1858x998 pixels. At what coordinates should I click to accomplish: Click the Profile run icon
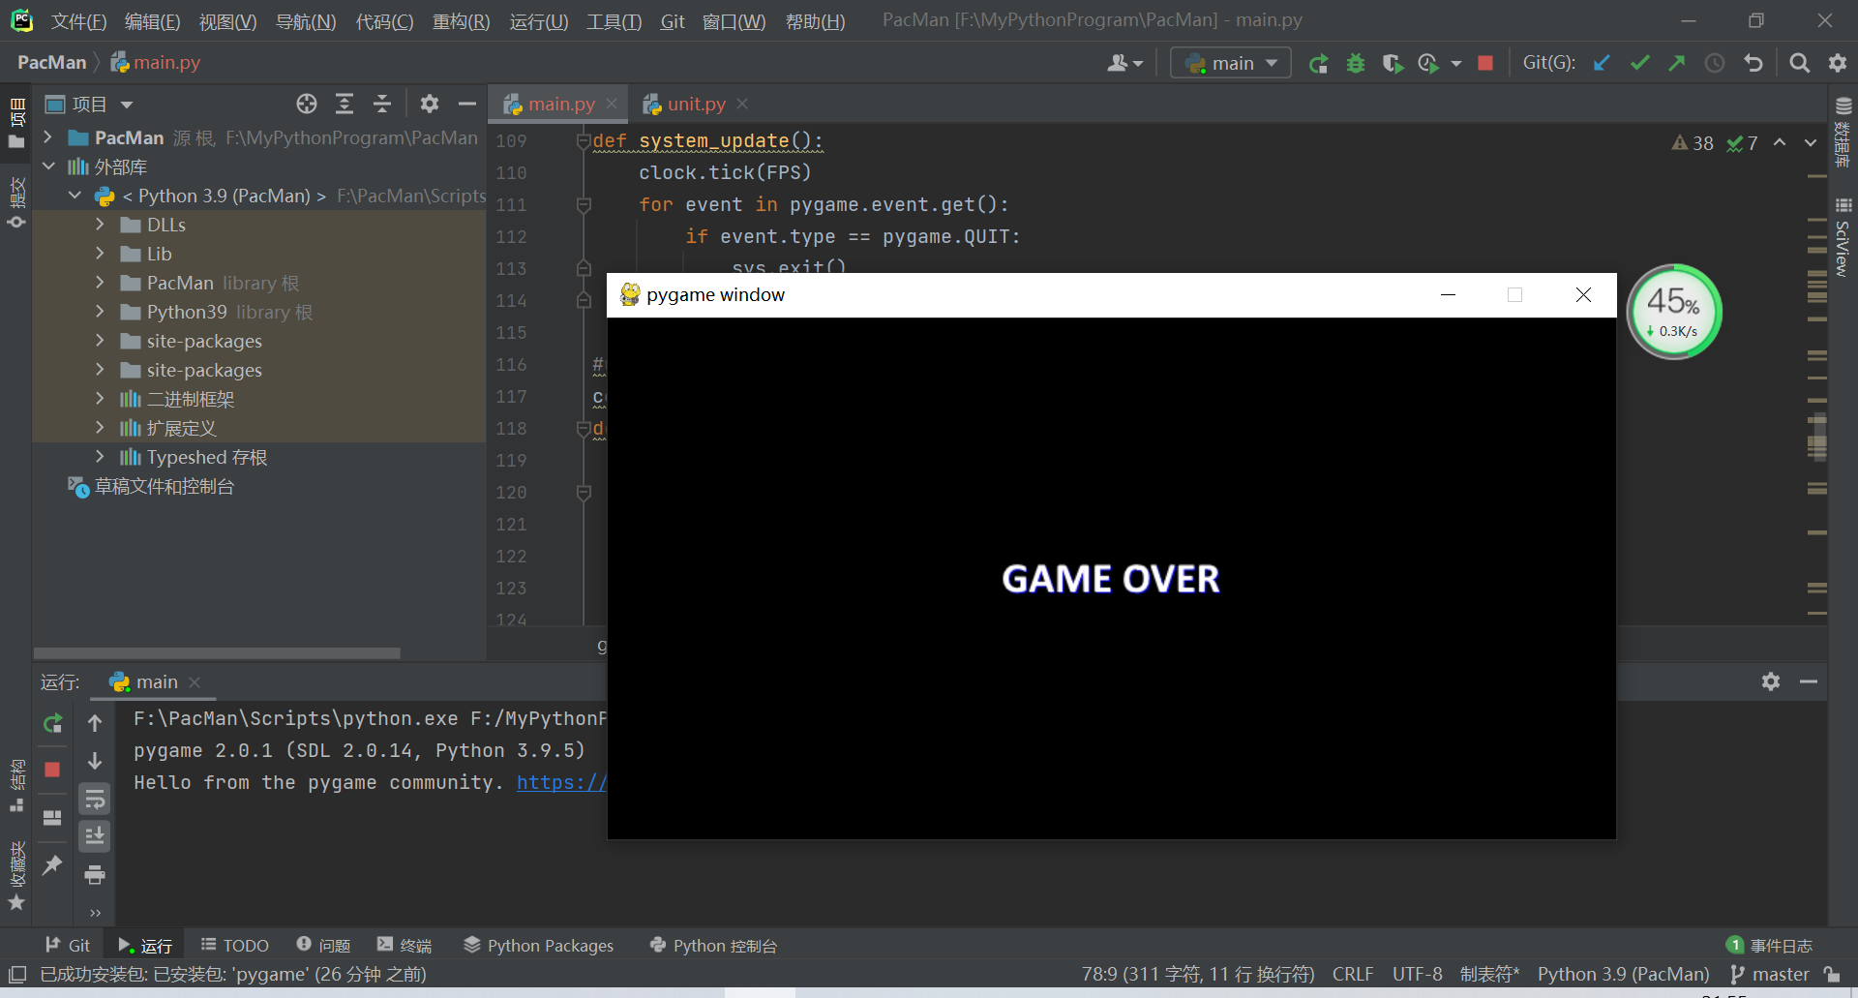pos(1428,64)
